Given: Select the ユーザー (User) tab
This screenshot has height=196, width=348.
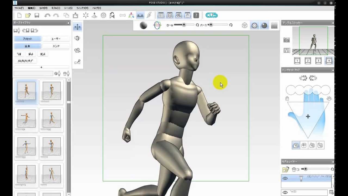Looking at the screenshot, I should [x=56, y=39].
